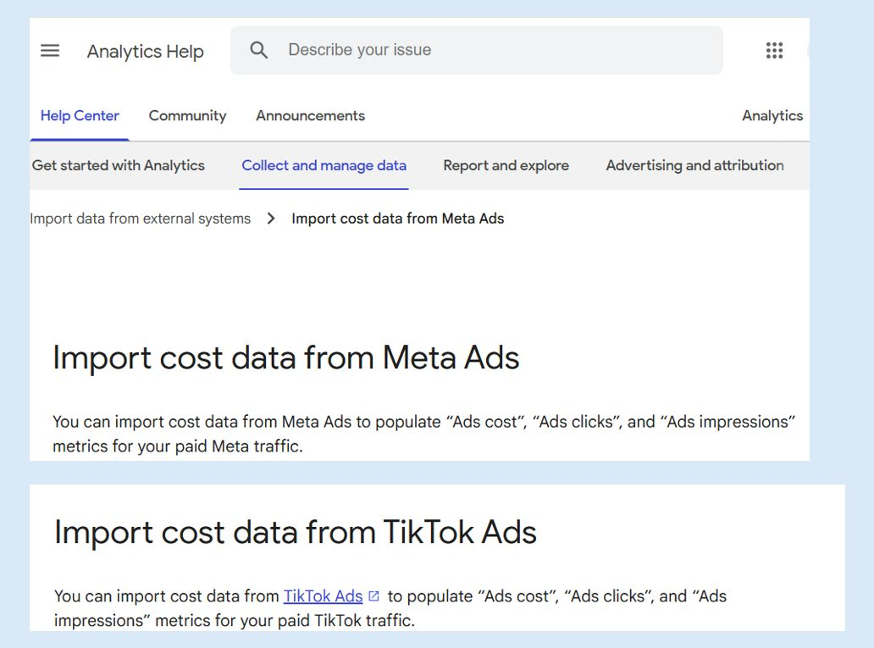Click external link icon beside TikTok Ads

(374, 597)
